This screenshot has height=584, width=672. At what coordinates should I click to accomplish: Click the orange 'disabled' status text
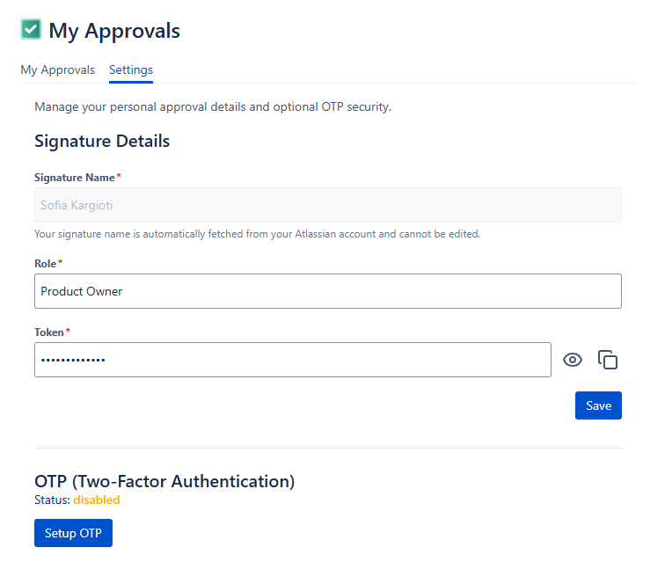coord(96,500)
